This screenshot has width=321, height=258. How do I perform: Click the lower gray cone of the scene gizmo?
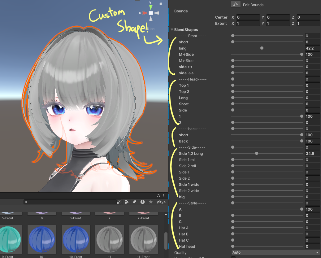151,18
